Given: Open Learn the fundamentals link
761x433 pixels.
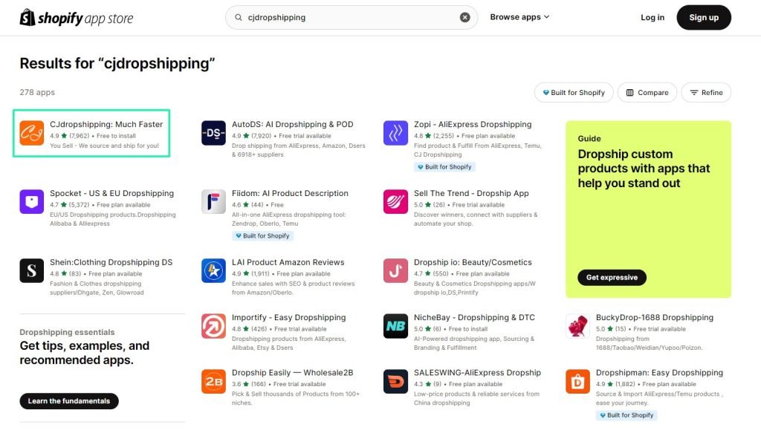Looking at the screenshot, I should 69,401.
